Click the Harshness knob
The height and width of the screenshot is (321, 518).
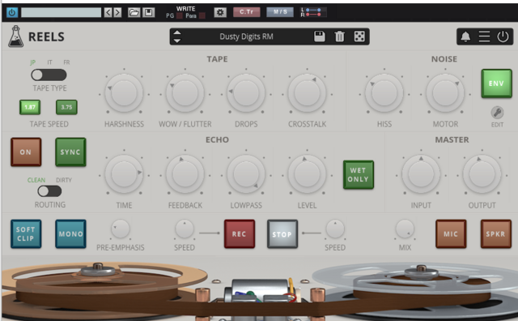(x=124, y=93)
